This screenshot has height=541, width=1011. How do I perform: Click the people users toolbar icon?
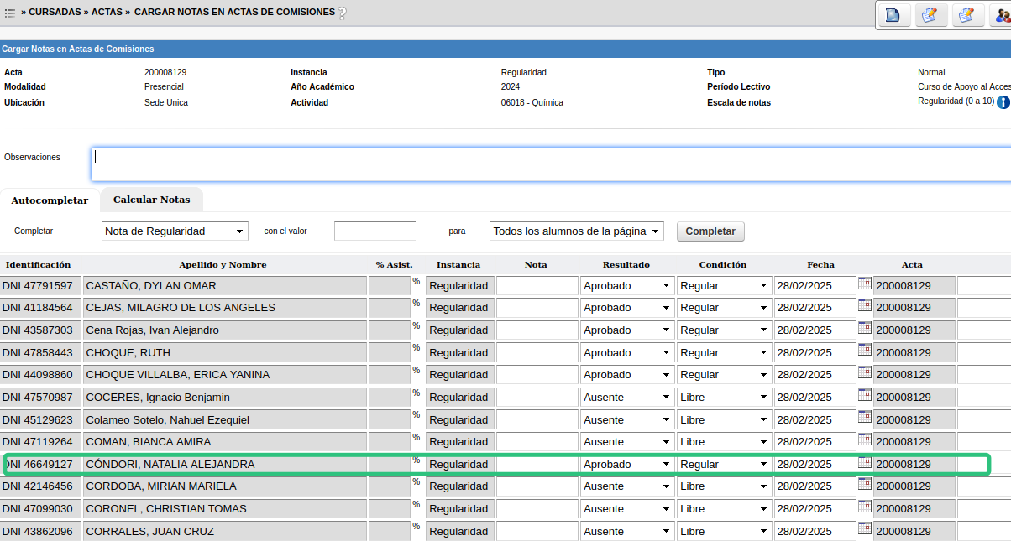tap(1002, 15)
